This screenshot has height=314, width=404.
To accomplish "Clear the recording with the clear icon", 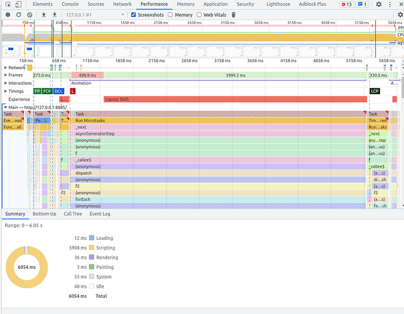I will 30,14.
